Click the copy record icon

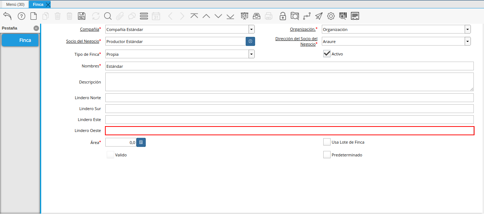[46, 16]
